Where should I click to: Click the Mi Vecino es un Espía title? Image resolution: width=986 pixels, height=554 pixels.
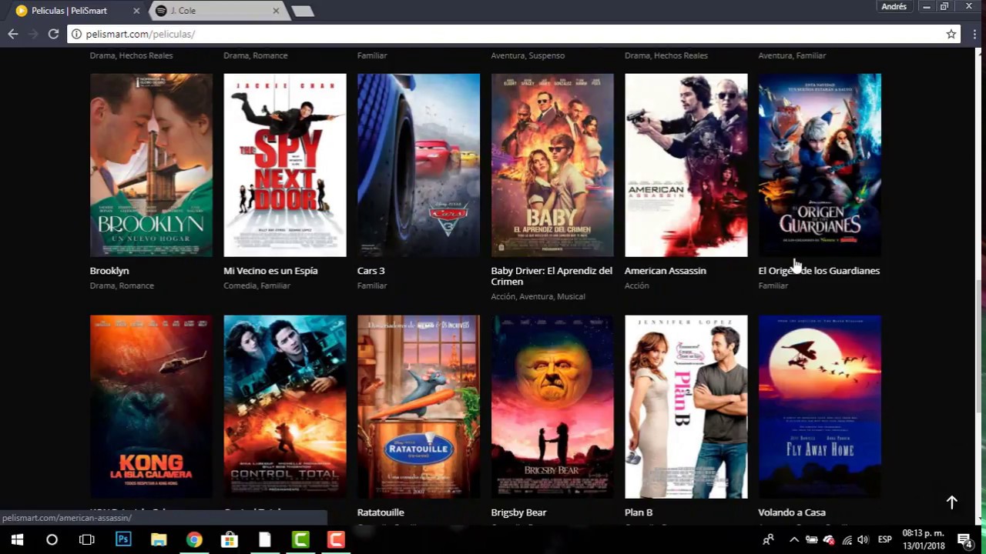click(270, 271)
